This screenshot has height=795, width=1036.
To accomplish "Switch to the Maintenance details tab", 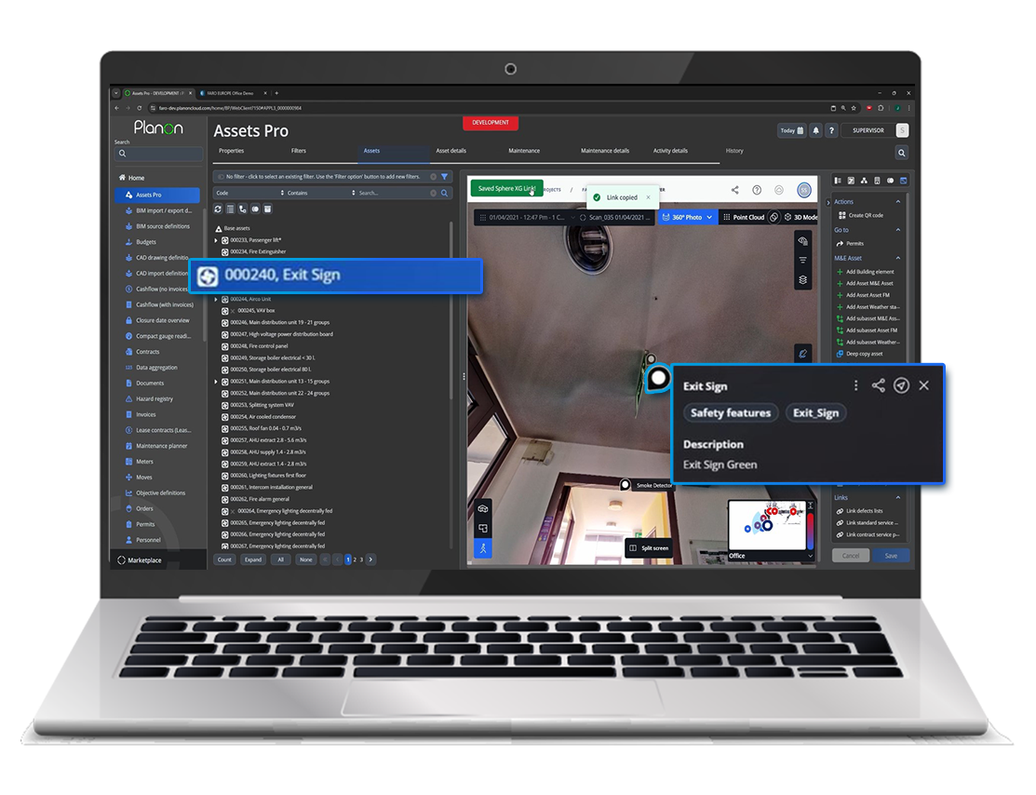I will click(x=604, y=151).
